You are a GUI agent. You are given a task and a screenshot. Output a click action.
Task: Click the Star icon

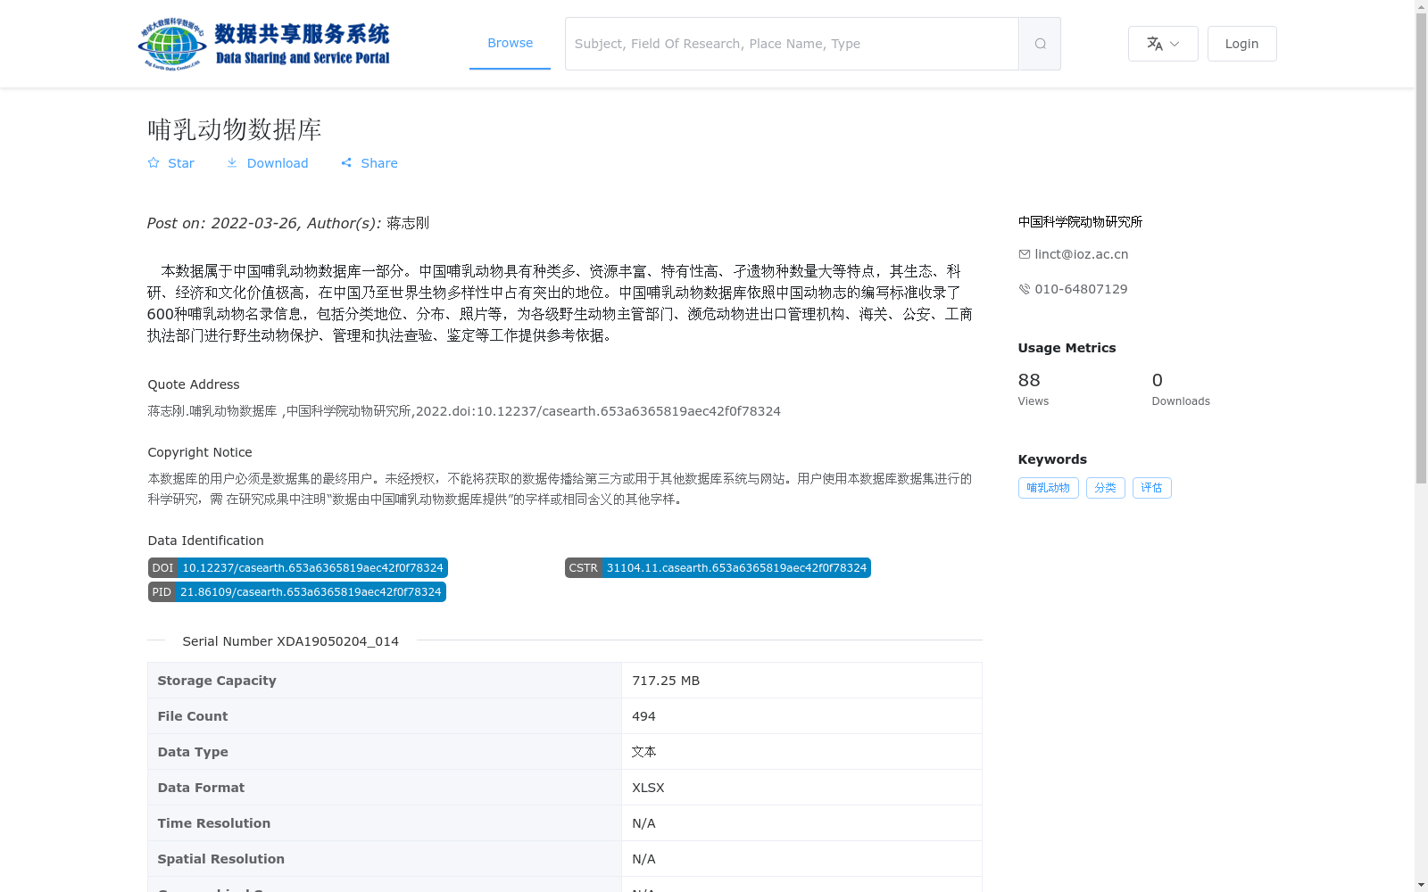(x=154, y=162)
